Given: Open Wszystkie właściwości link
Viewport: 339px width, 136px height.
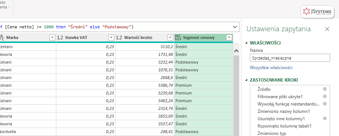Looking at the screenshot, I should [x=271, y=68].
